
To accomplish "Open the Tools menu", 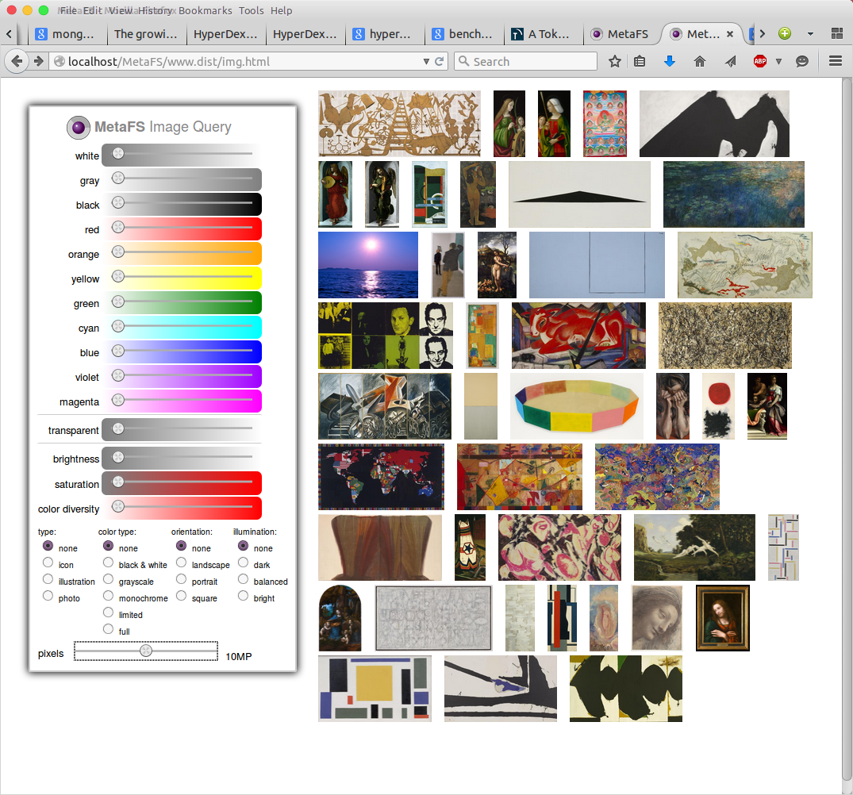I will (x=252, y=10).
